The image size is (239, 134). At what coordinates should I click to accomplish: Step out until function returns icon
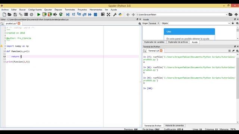point(84,15)
